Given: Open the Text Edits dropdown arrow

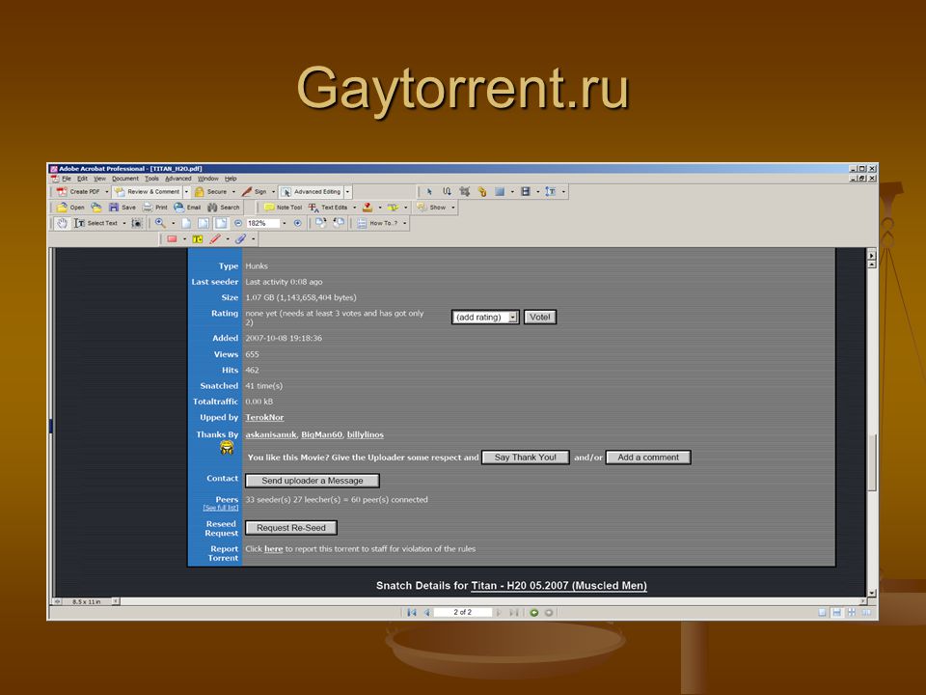Looking at the screenshot, I should [354, 208].
